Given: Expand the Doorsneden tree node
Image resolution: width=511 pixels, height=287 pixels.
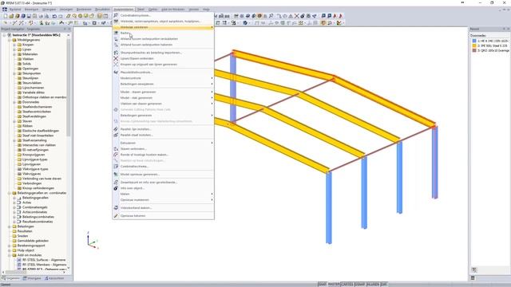Looking at the screenshot, I should pyautogui.click(x=14, y=102).
